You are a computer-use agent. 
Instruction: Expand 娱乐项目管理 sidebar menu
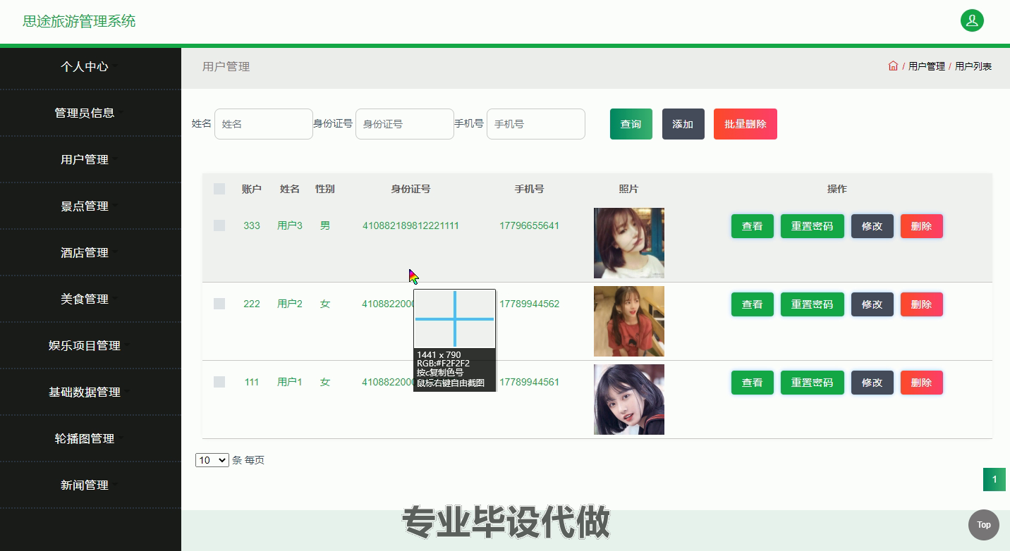tap(90, 345)
